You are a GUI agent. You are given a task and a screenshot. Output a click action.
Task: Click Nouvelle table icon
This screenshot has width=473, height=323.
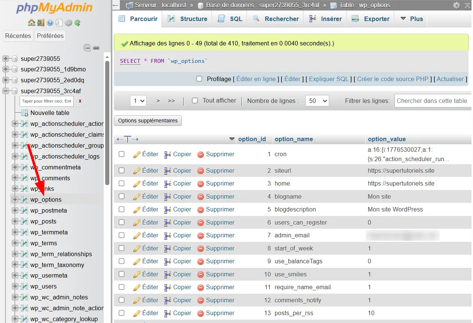click(x=25, y=113)
